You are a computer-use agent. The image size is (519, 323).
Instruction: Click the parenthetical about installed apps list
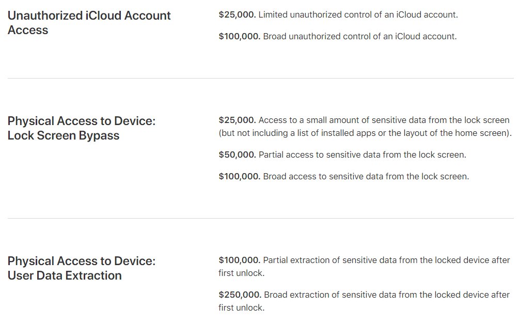[x=365, y=133]
